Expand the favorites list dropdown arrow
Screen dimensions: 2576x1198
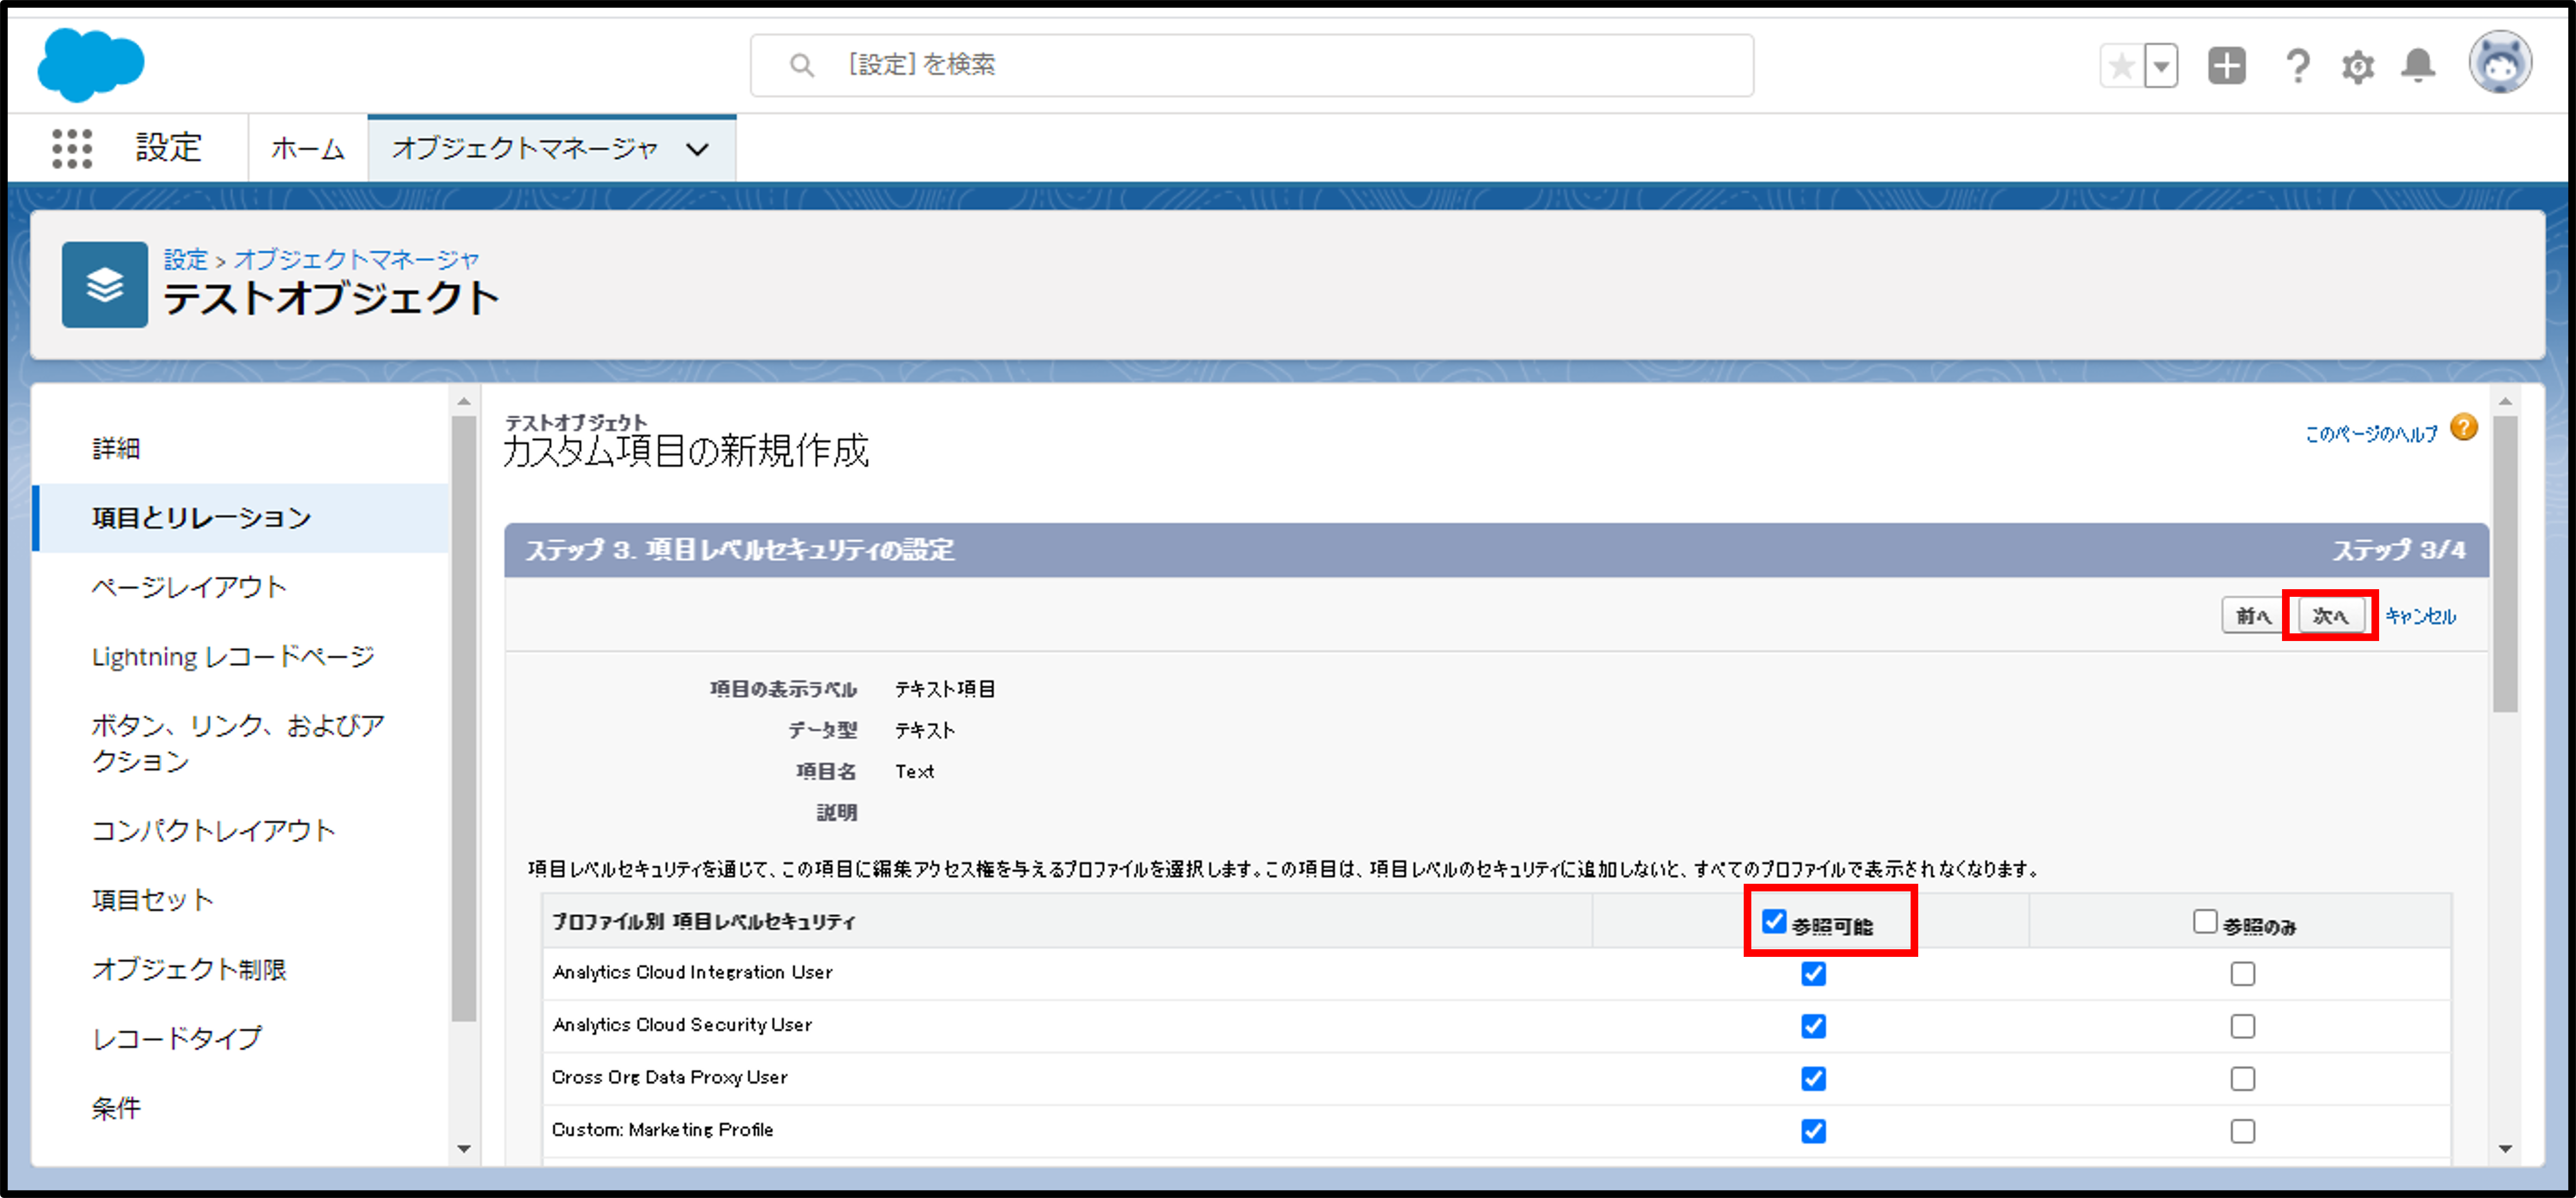click(2162, 67)
